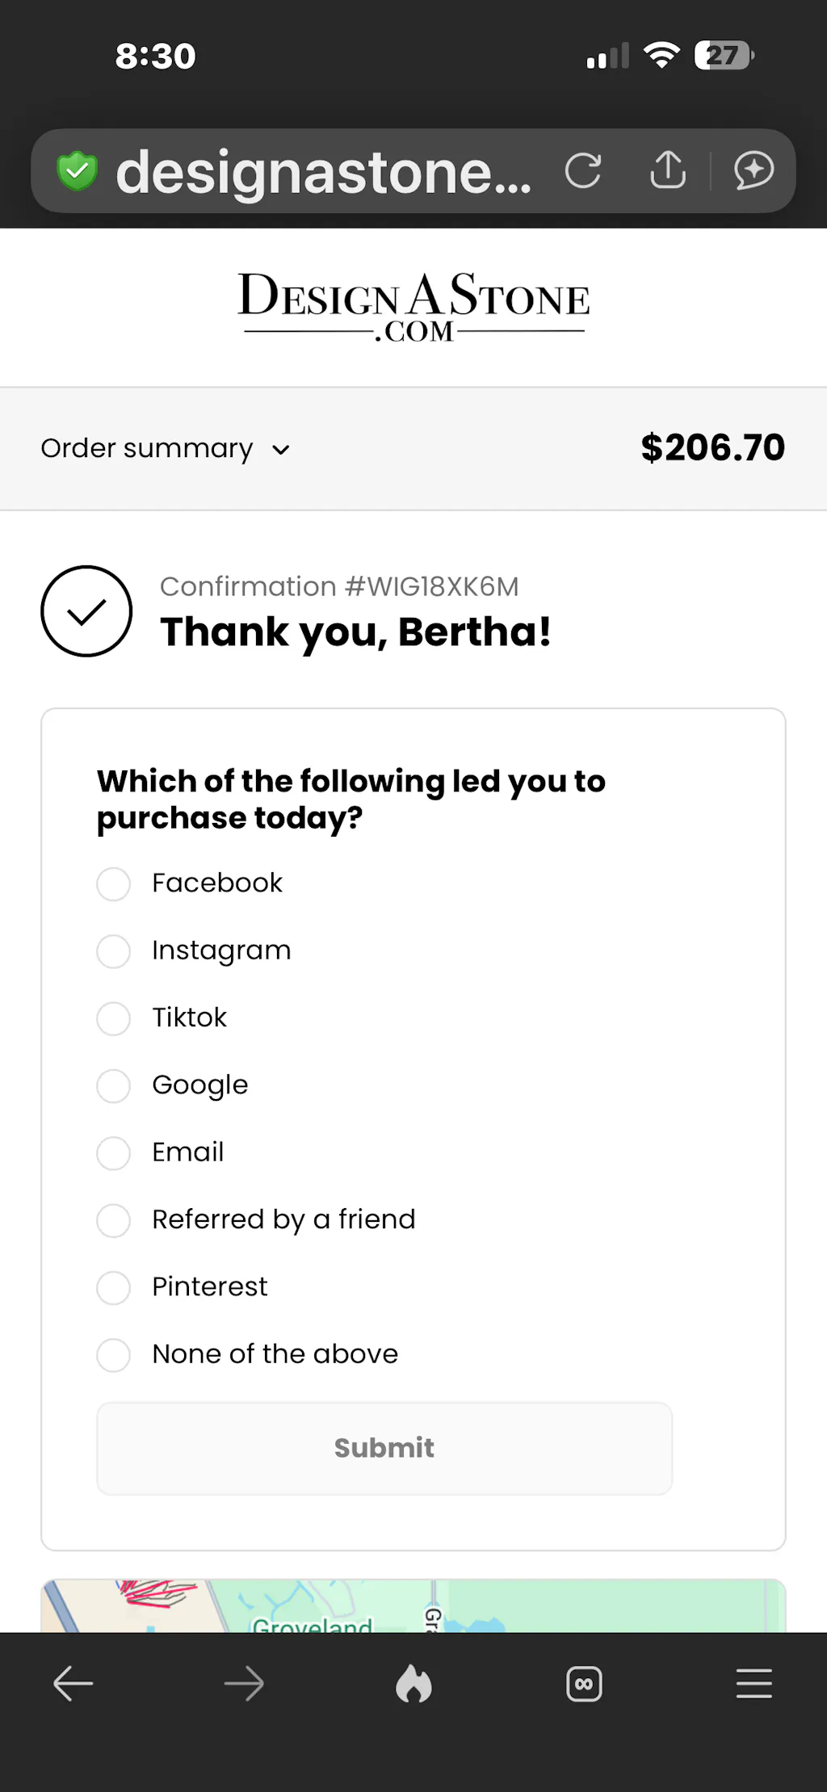
Task: Select Referred by a friend option
Action: click(x=114, y=1220)
